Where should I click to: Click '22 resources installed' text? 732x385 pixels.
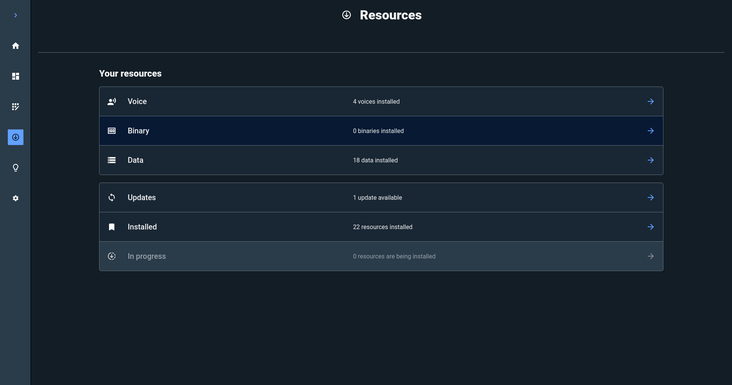(382, 227)
